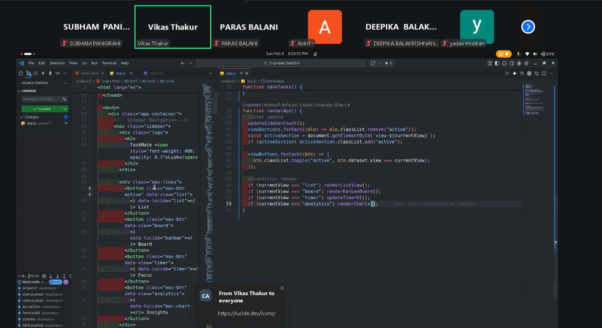Open commit options dropdown arrow
The image size is (602, 328).
[66, 109]
